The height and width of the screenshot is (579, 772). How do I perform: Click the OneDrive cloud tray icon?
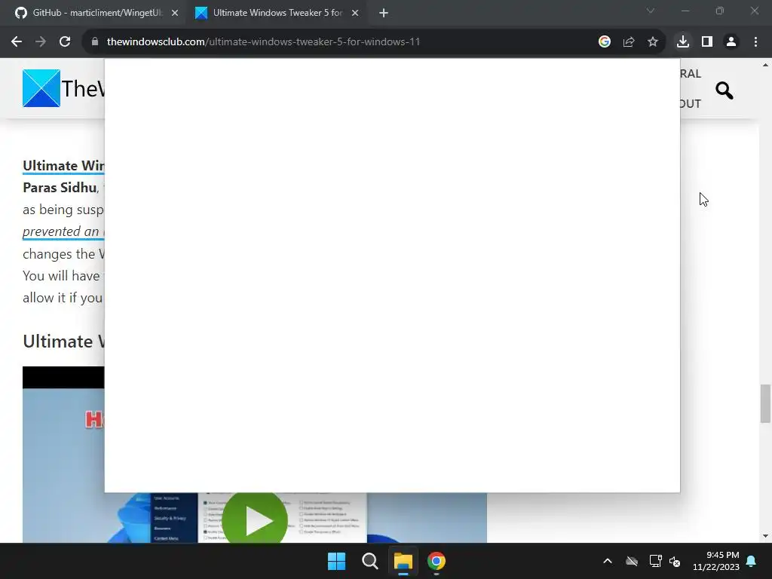tap(632, 561)
